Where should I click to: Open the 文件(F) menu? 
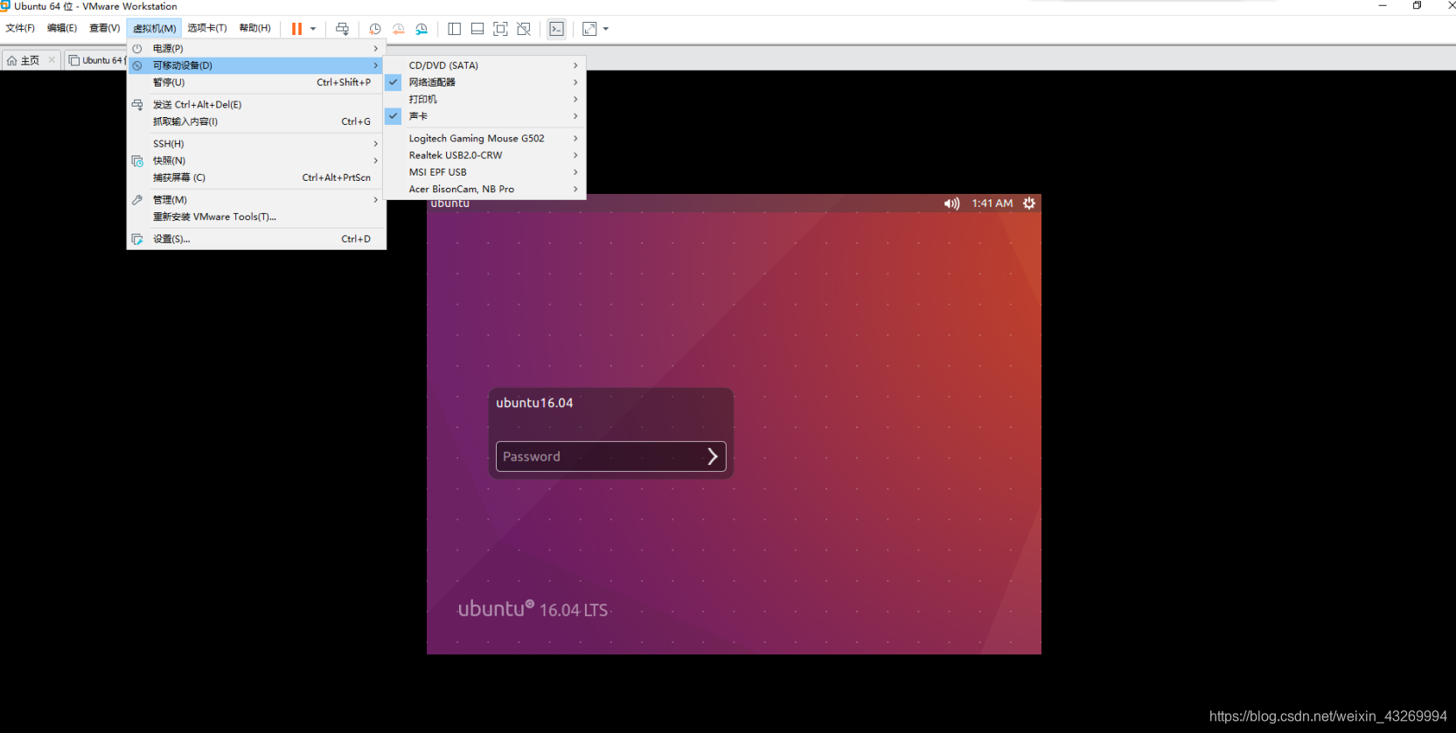(x=20, y=28)
